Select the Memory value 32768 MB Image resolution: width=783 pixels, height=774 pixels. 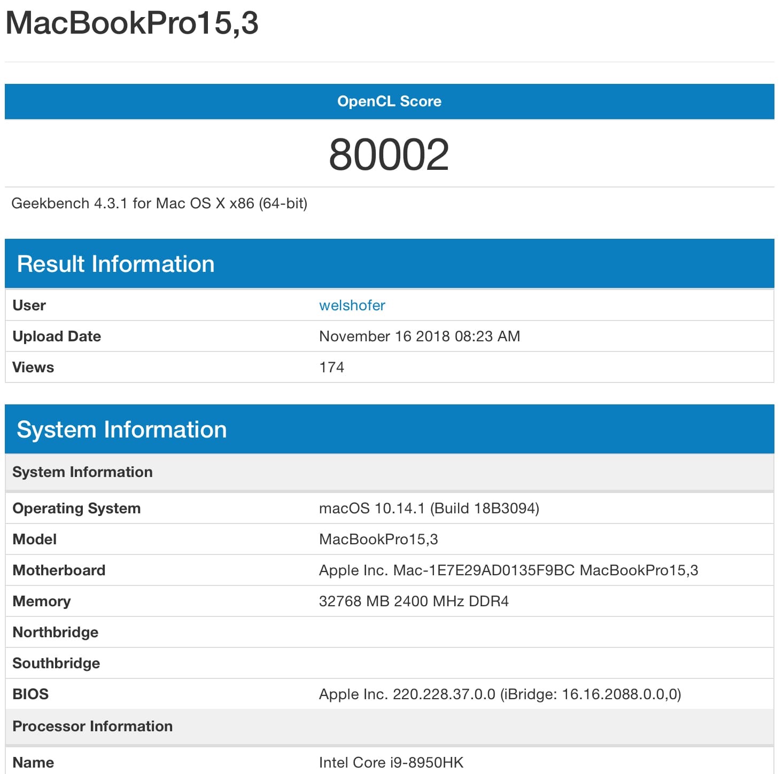point(414,601)
